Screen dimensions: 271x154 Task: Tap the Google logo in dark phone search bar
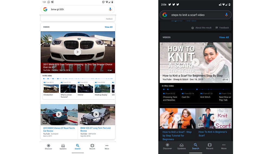(x=165, y=15)
